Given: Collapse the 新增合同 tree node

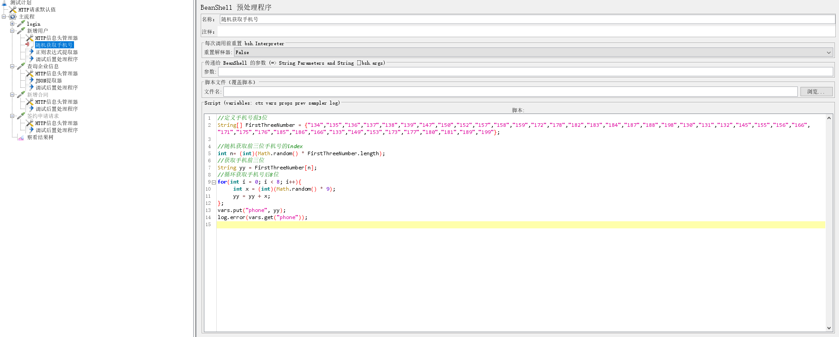Looking at the screenshot, I should pos(12,95).
